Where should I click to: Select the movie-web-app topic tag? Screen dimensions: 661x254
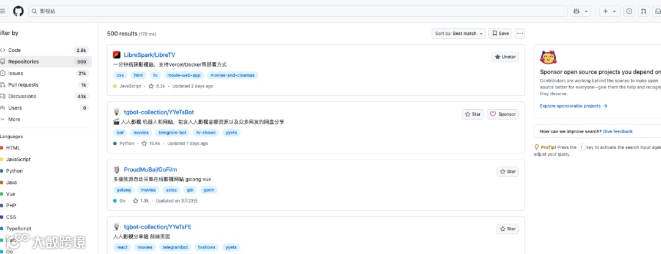click(x=184, y=75)
